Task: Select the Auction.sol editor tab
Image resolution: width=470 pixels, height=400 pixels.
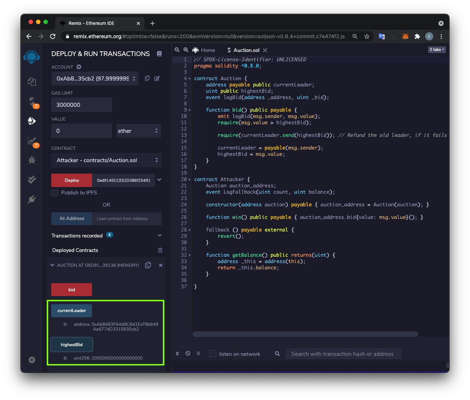Action: point(246,50)
